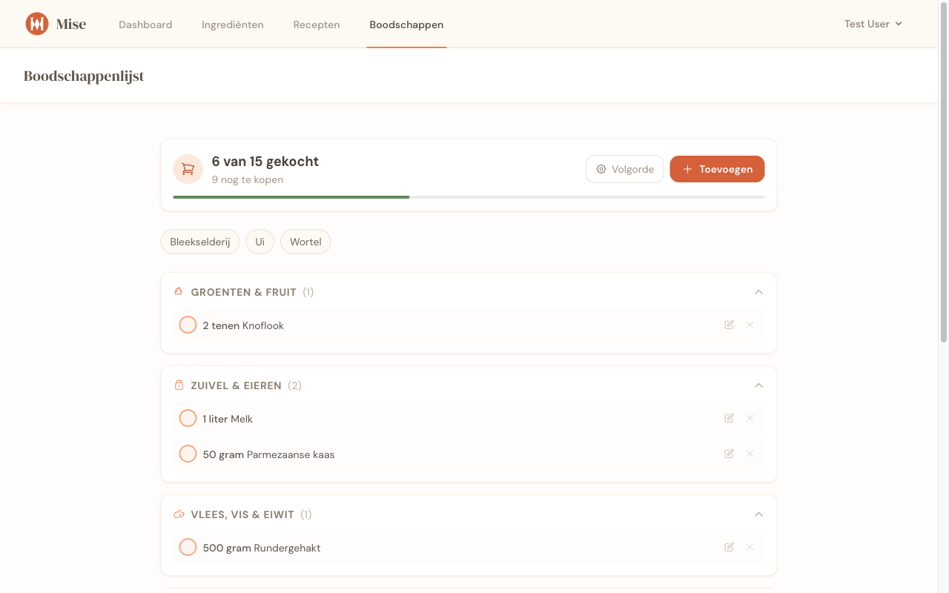Delete the Knoflook item
The image size is (949, 593).
pyautogui.click(x=750, y=325)
